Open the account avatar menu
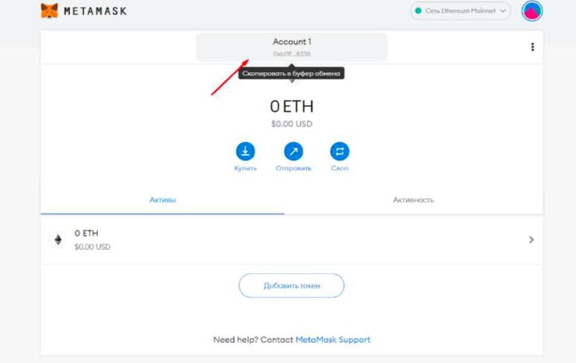This screenshot has width=576, height=363. [x=532, y=11]
